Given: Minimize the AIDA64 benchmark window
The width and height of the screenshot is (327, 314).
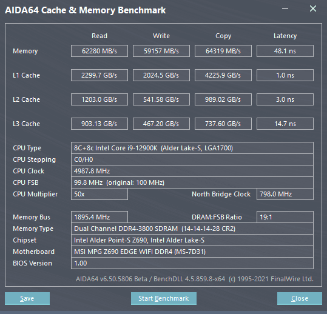Looking at the screenshot, I should coord(285,9).
